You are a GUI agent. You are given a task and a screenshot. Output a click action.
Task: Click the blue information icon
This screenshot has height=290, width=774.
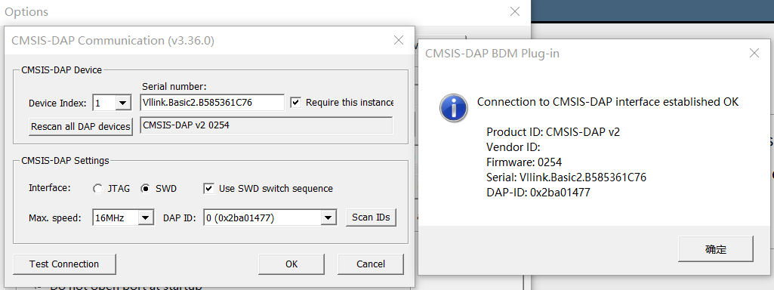point(454,108)
